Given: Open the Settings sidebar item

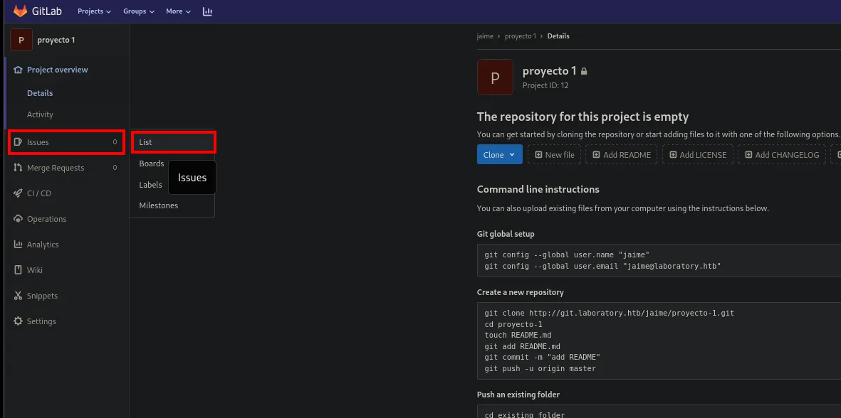Looking at the screenshot, I should (66, 321).
